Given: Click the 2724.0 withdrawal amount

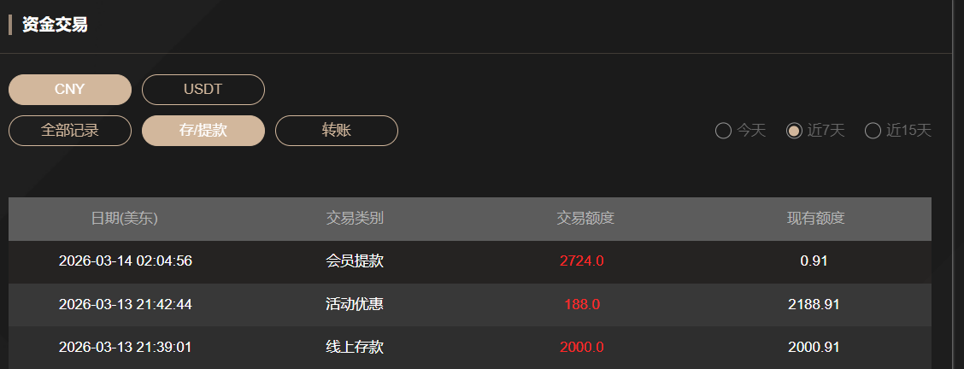Looking at the screenshot, I should tap(582, 261).
